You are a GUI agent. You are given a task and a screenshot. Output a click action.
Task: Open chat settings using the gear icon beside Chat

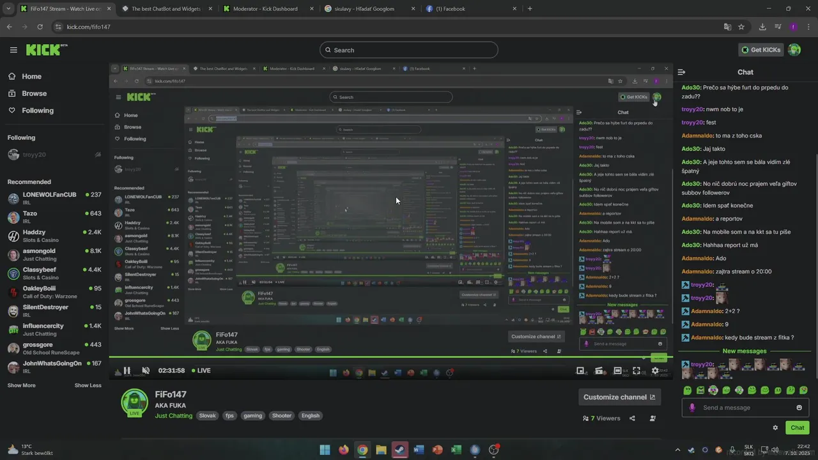coord(775,428)
